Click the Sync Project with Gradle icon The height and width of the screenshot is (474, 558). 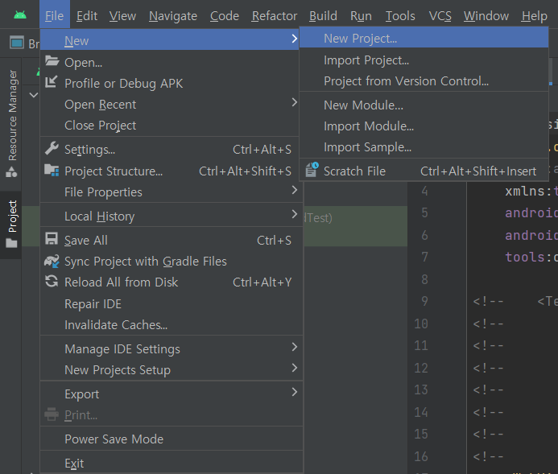click(x=52, y=261)
